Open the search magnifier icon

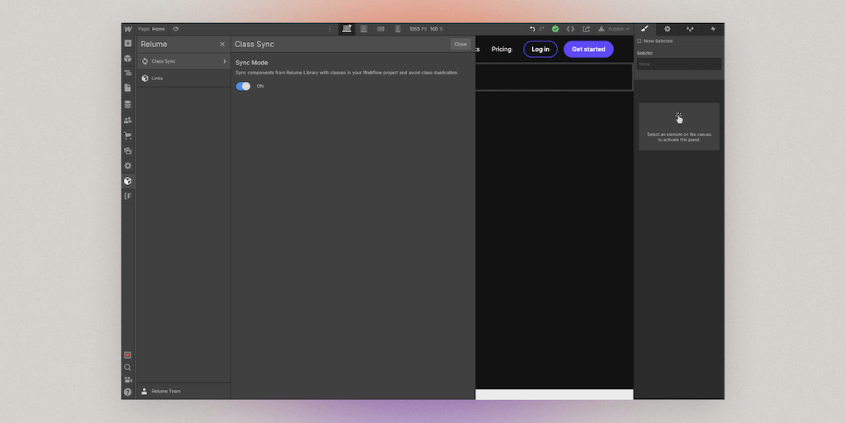click(128, 368)
